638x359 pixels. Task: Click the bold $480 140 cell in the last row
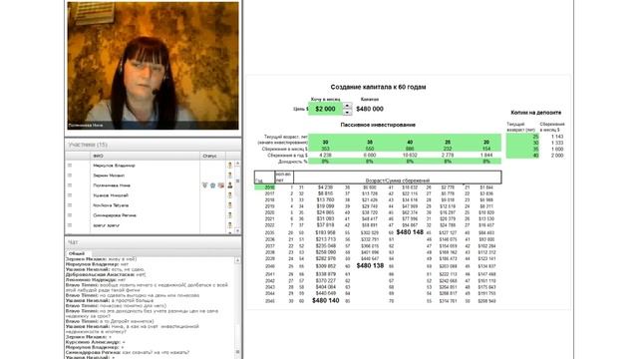click(326, 301)
